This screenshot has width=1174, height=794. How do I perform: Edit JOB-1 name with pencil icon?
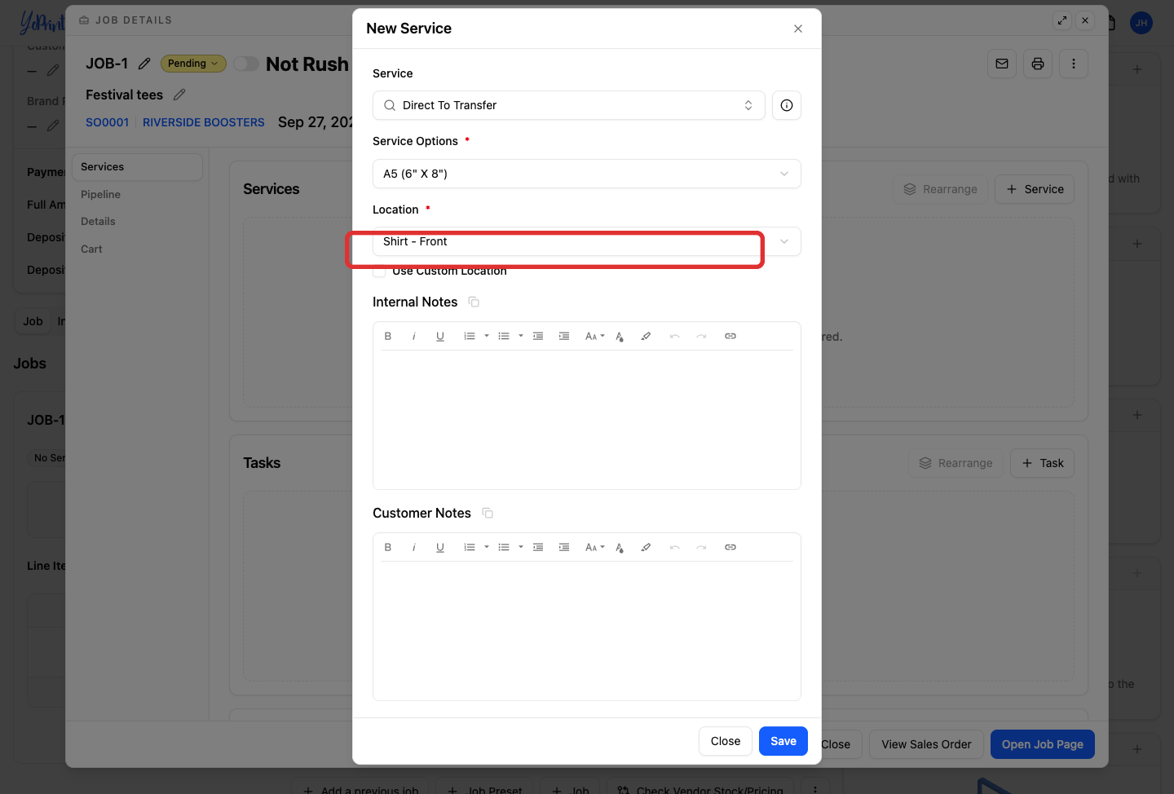pyautogui.click(x=144, y=64)
